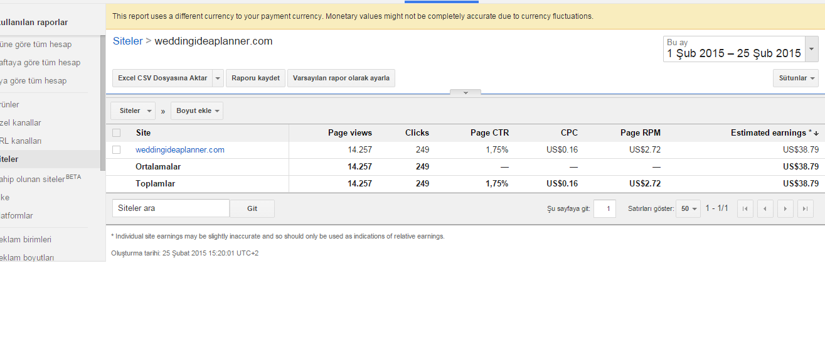
Task: Open the 'atformlar' sidebar item
Action: click(x=16, y=215)
